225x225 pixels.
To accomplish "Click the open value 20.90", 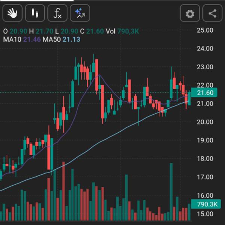I will click(x=18, y=31).
